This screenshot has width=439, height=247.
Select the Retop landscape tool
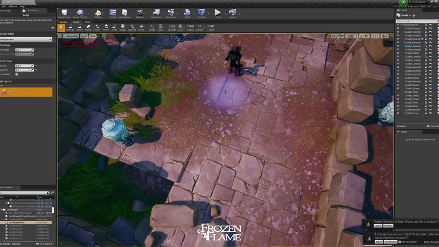click(x=122, y=27)
